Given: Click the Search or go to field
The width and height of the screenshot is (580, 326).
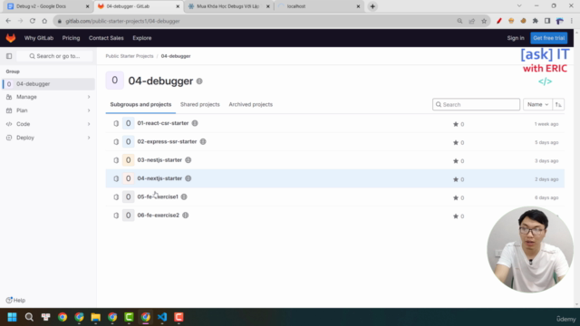Looking at the screenshot, I should 54,56.
